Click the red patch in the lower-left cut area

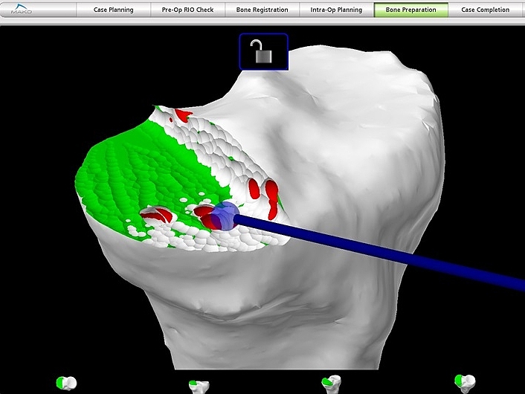tap(158, 215)
